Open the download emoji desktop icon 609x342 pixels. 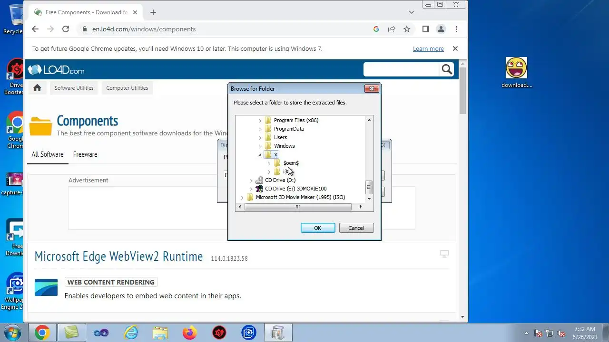tap(516, 73)
